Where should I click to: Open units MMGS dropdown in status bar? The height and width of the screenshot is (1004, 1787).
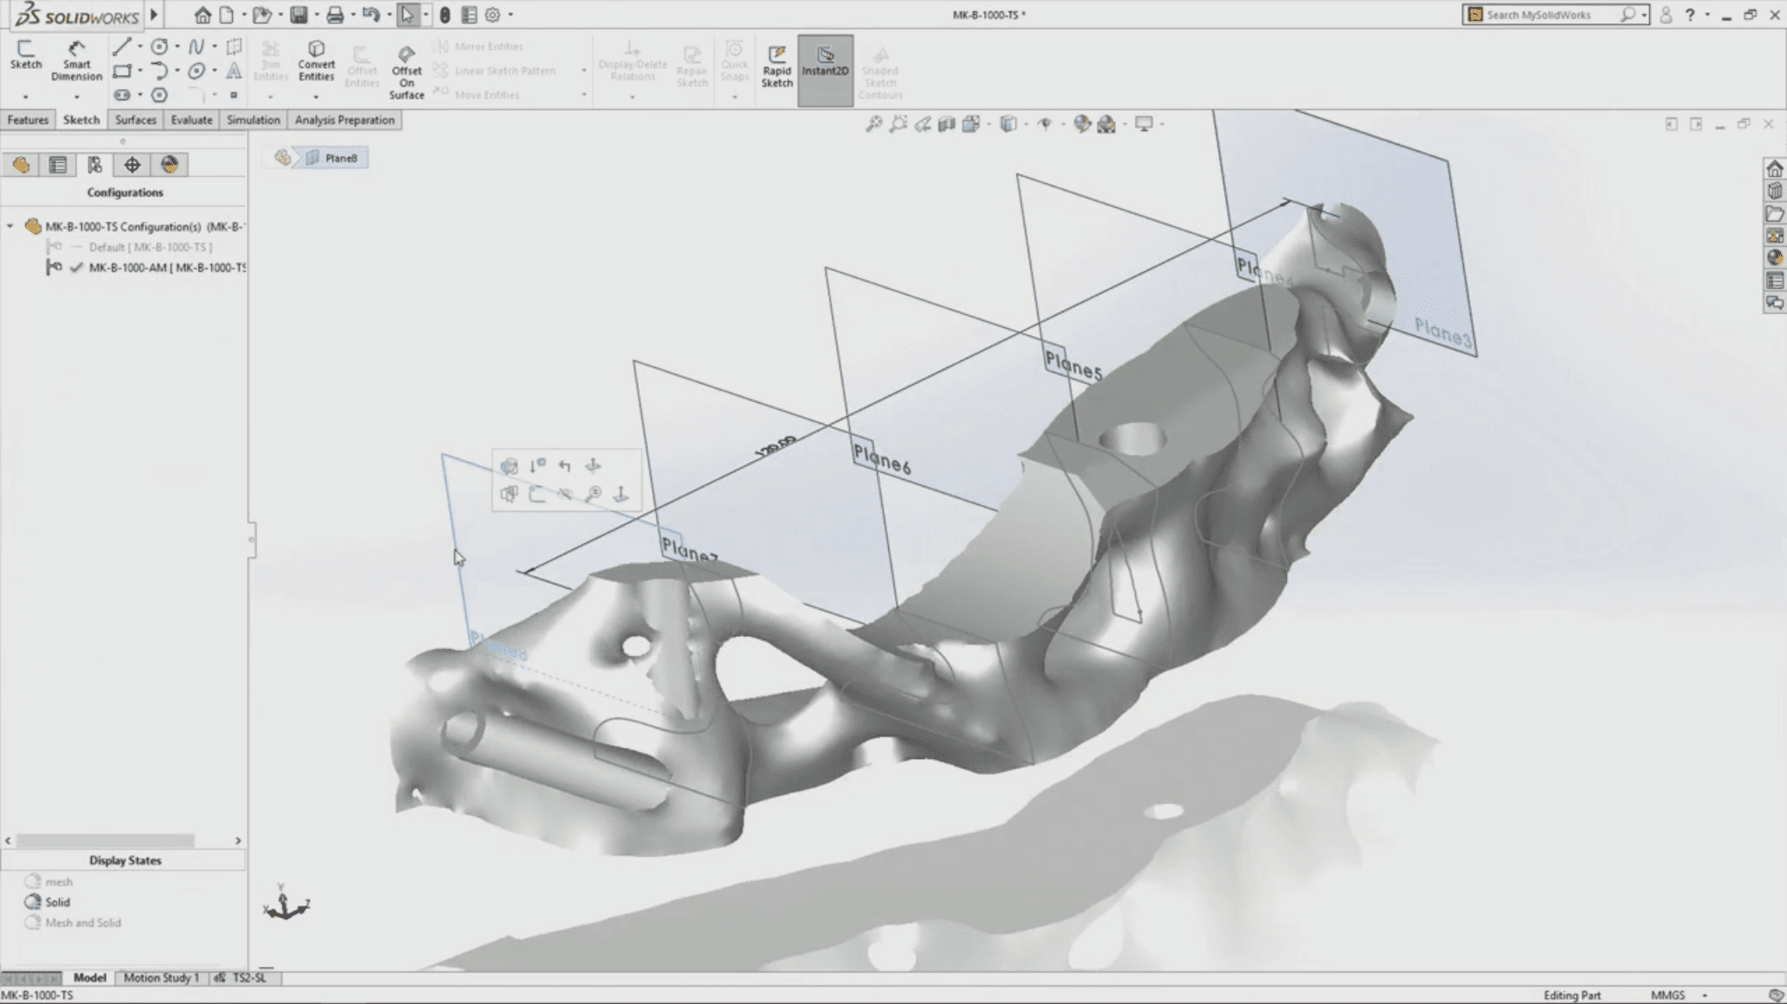[x=1705, y=995]
